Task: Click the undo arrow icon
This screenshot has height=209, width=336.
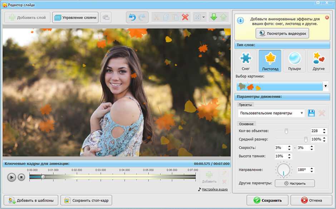Action: point(132,17)
